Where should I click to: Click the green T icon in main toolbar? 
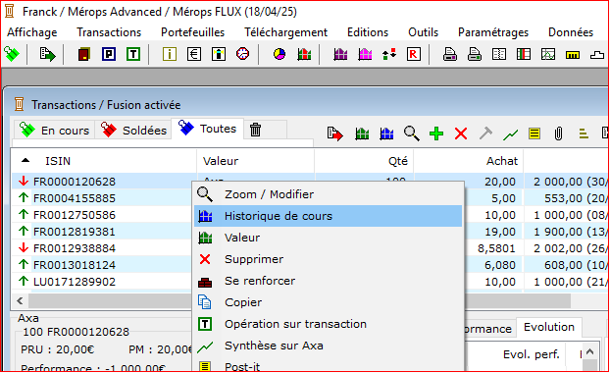click(x=133, y=54)
